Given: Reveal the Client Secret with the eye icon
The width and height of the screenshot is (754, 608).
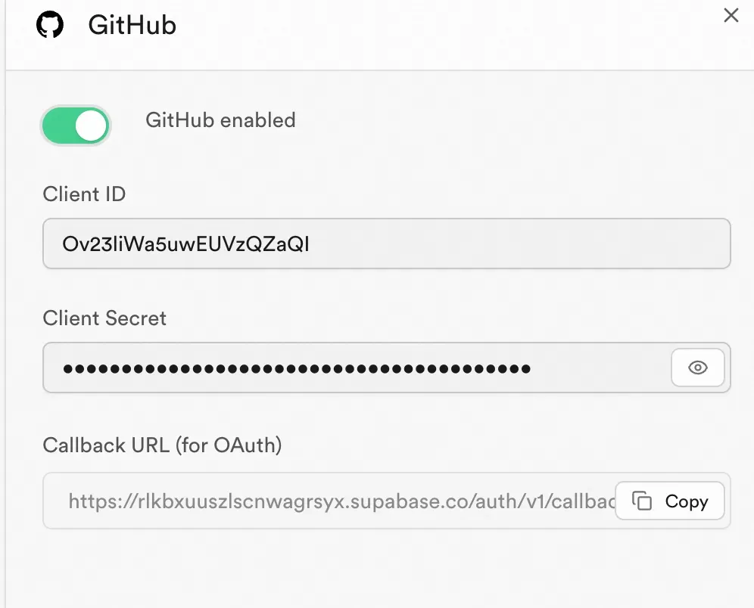Looking at the screenshot, I should pos(697,368).
